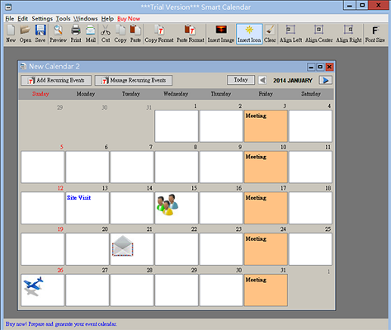Click Manage Recurring Events button
Viewport: 391px width, 330px height.
coord(134,80)
